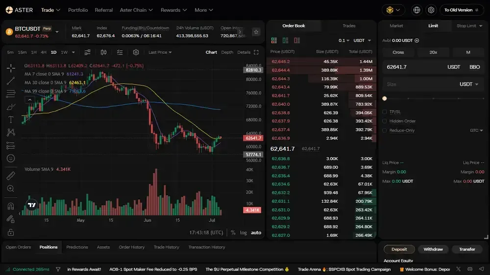Toggle auto scale on chart
The image size is (490, 275).
256,232
